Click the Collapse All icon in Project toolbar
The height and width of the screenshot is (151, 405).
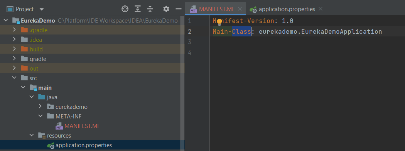(x=150, y=9)
